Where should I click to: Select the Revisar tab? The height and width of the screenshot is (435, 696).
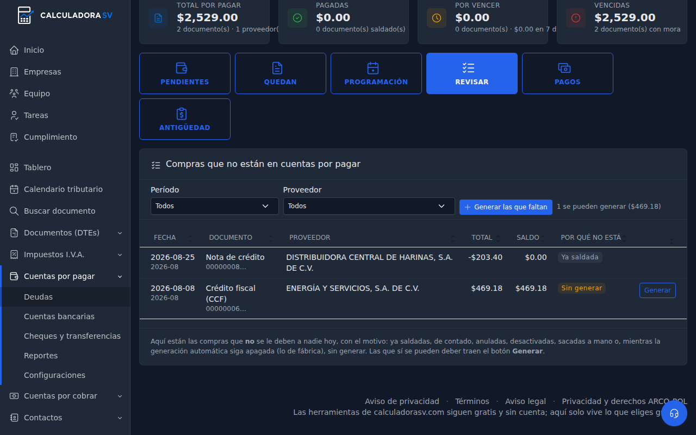coord(472,73)
